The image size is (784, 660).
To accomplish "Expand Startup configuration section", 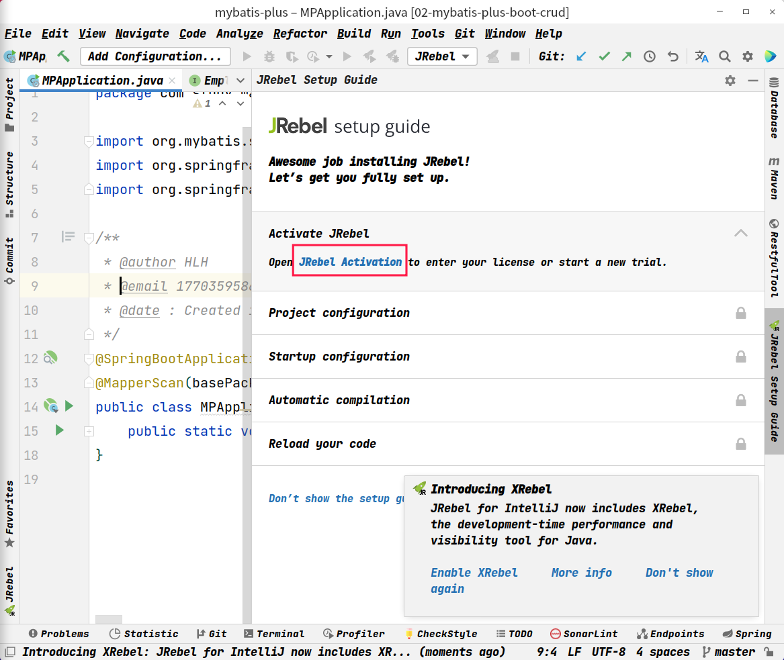I will click(x=508, y=357).
